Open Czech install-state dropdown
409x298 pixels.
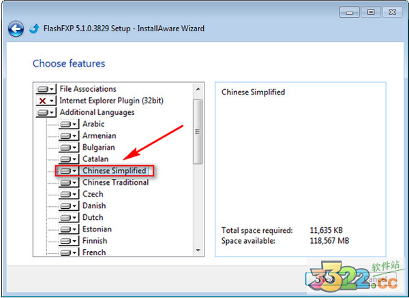69,194
